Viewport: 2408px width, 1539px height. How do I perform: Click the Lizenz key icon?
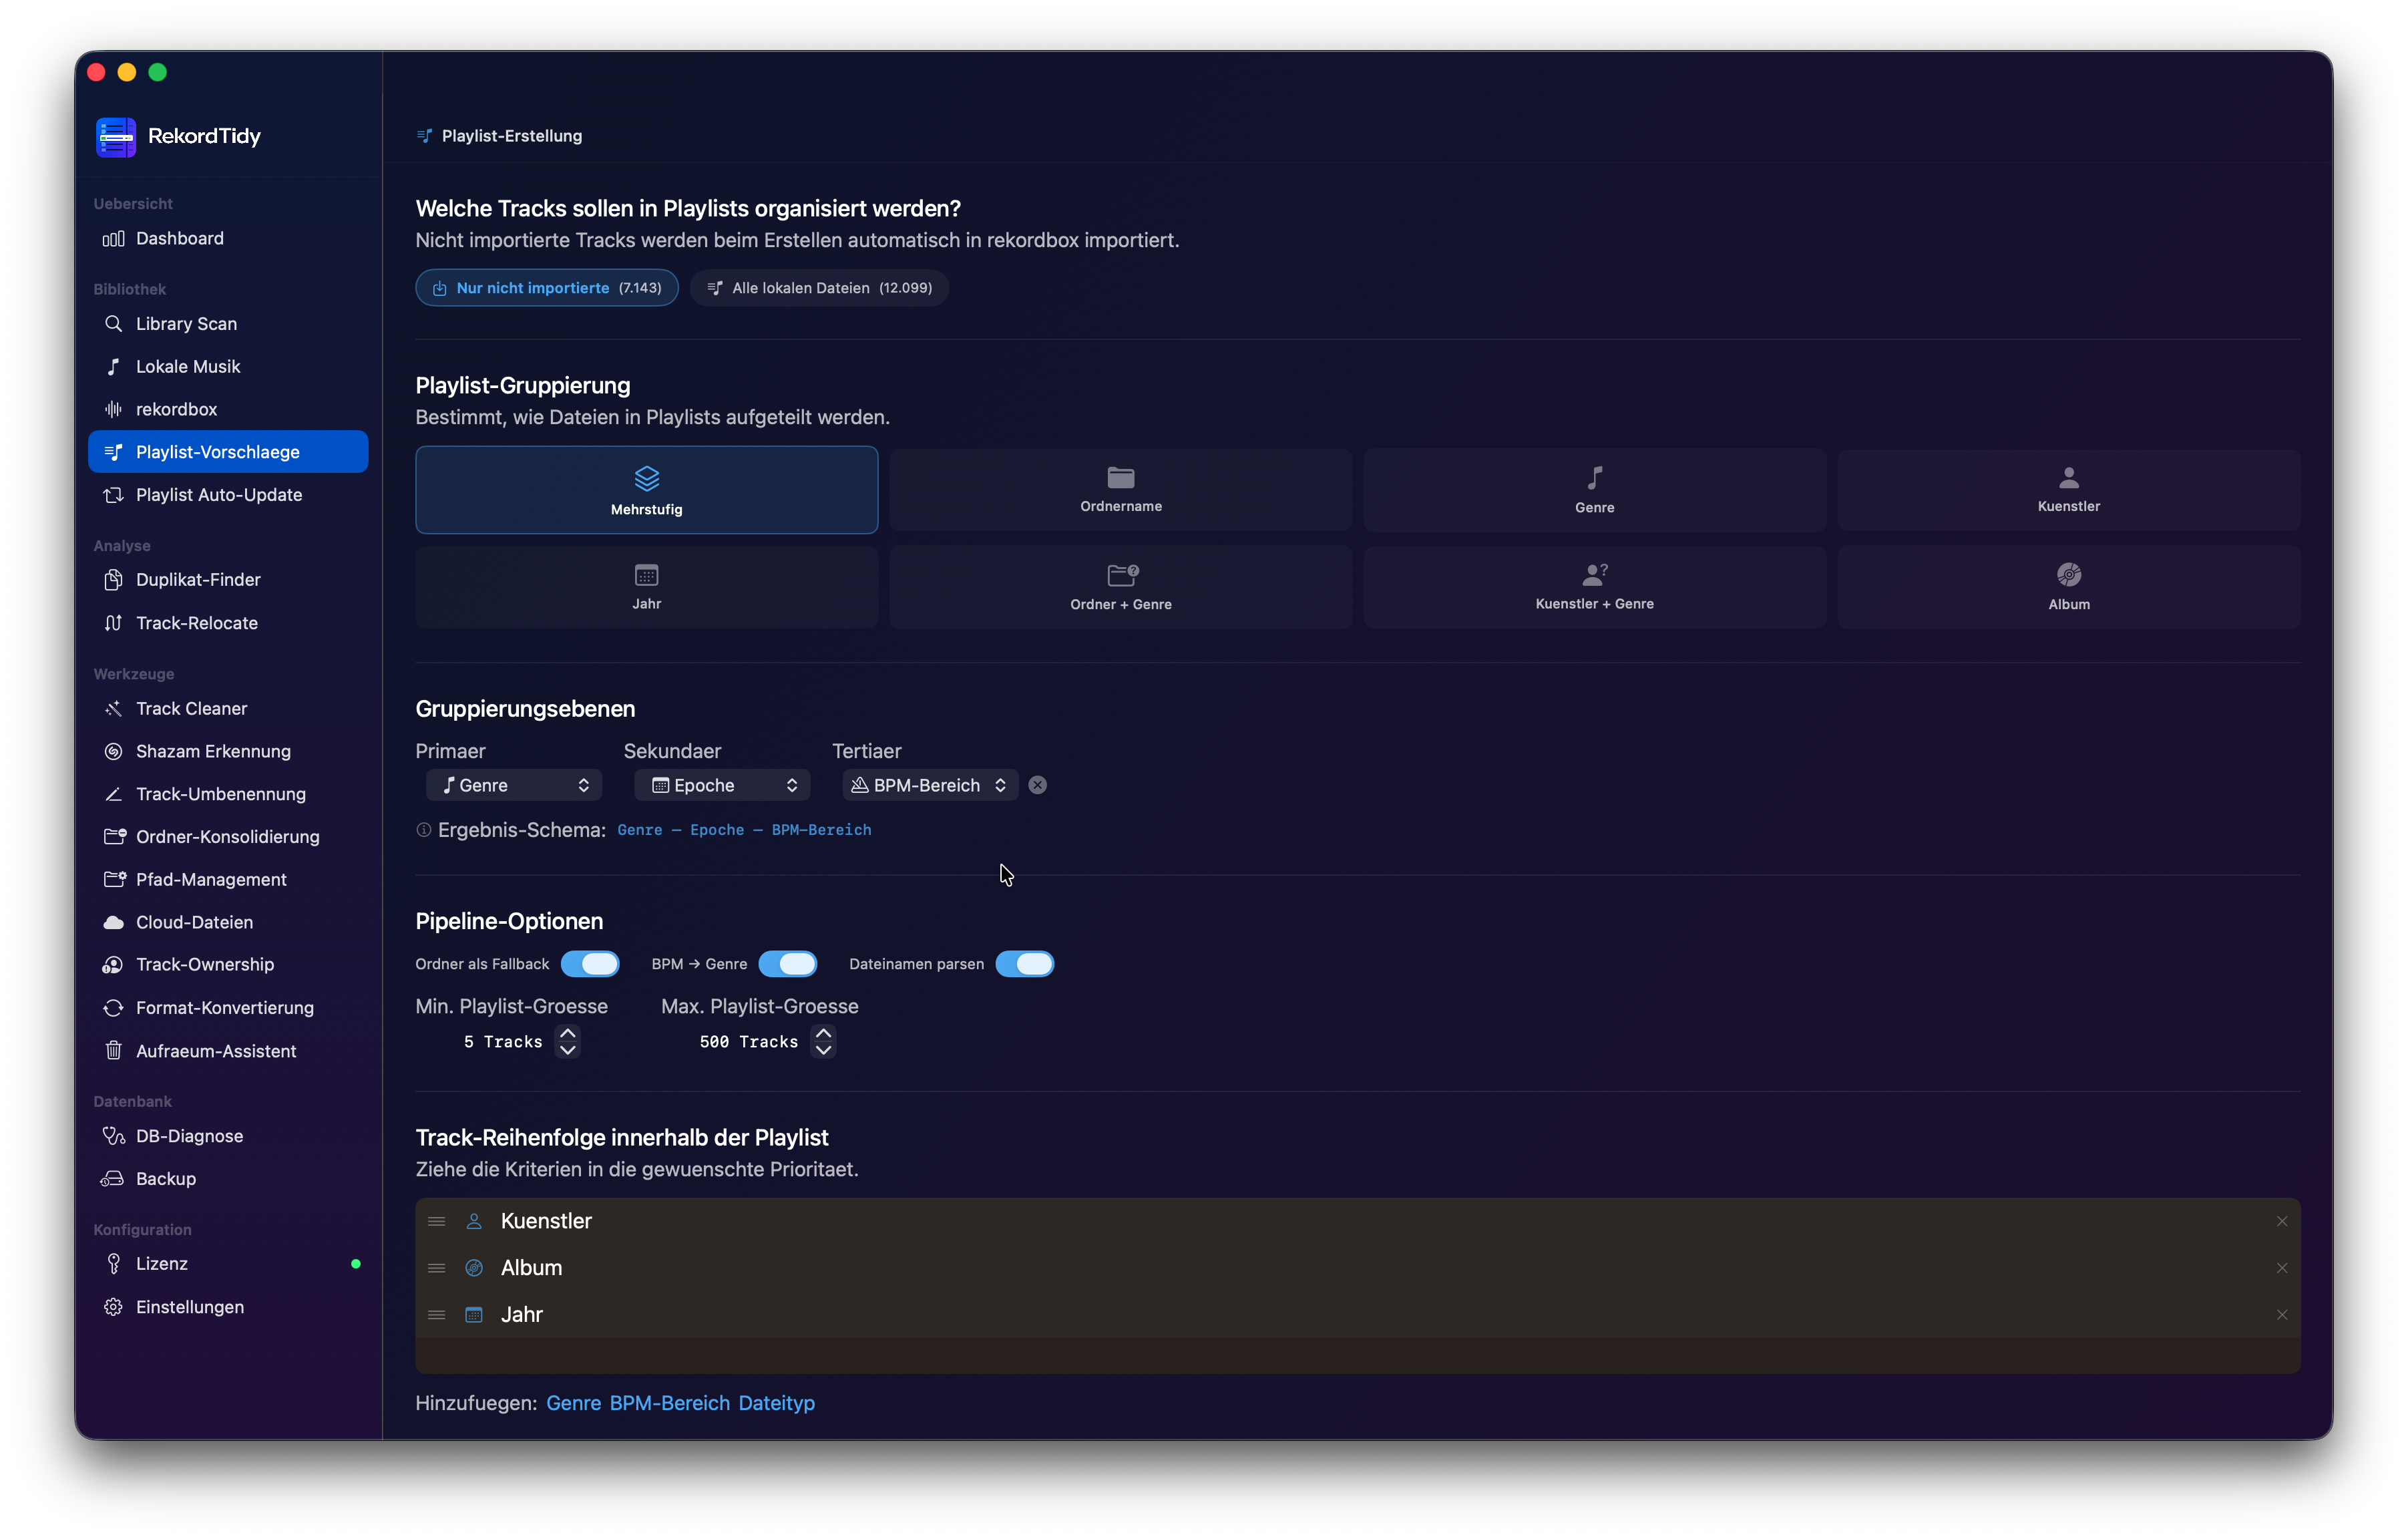point(114,1264)
